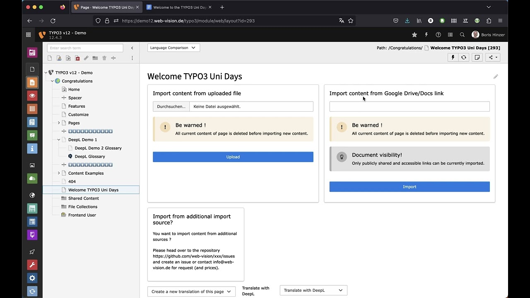Screen dimensions: 530x298
Task: Open the Translate with DeepL dropdown
Action: point(313,290)
